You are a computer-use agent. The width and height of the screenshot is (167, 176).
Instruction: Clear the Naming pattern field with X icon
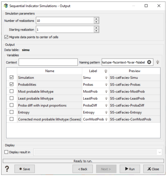[149, 62]
